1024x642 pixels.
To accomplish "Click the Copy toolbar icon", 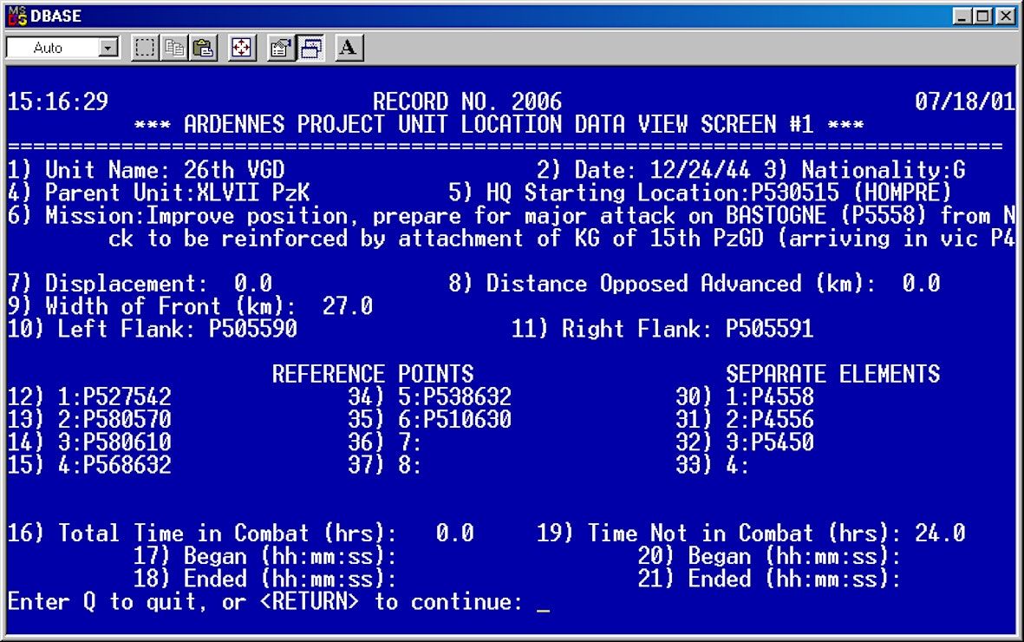I will click(173, 49).
